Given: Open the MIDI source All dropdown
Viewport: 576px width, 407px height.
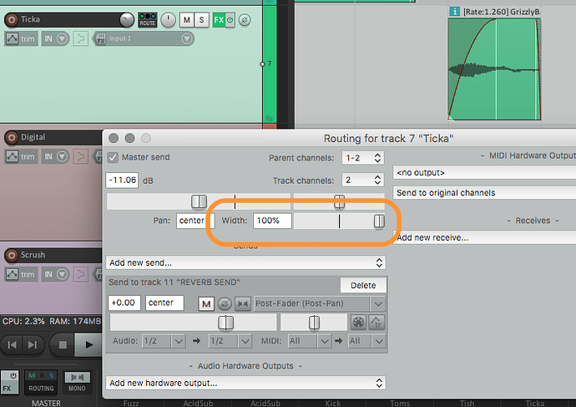Looking at the screenshot, I should click(310, 341).
